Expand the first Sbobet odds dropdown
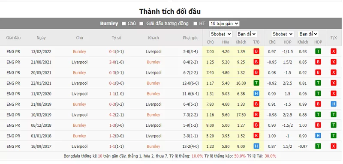 pyautogui.click(x=220, y=34)
